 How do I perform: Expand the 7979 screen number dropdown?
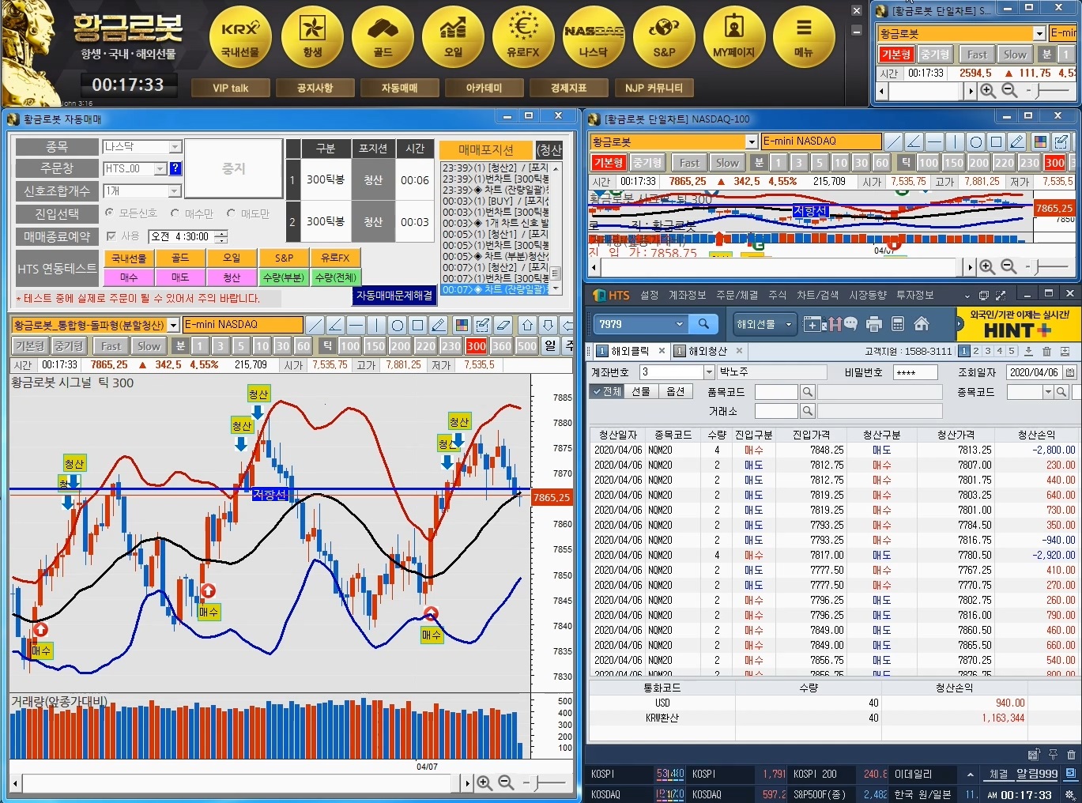pyautogui.click(x=679, y=323)
